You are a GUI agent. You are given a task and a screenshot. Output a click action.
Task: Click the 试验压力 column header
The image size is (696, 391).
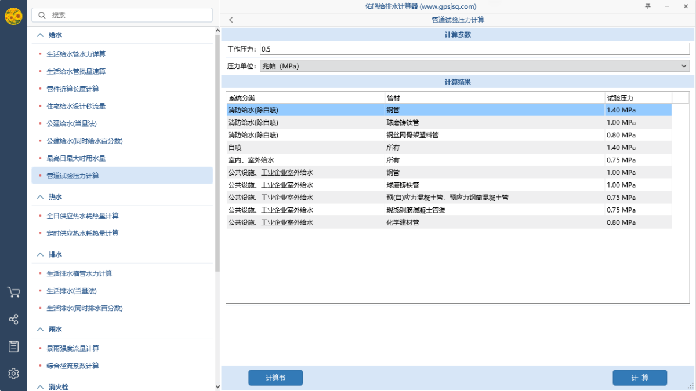pyautogui.click(x=637, y=98)
